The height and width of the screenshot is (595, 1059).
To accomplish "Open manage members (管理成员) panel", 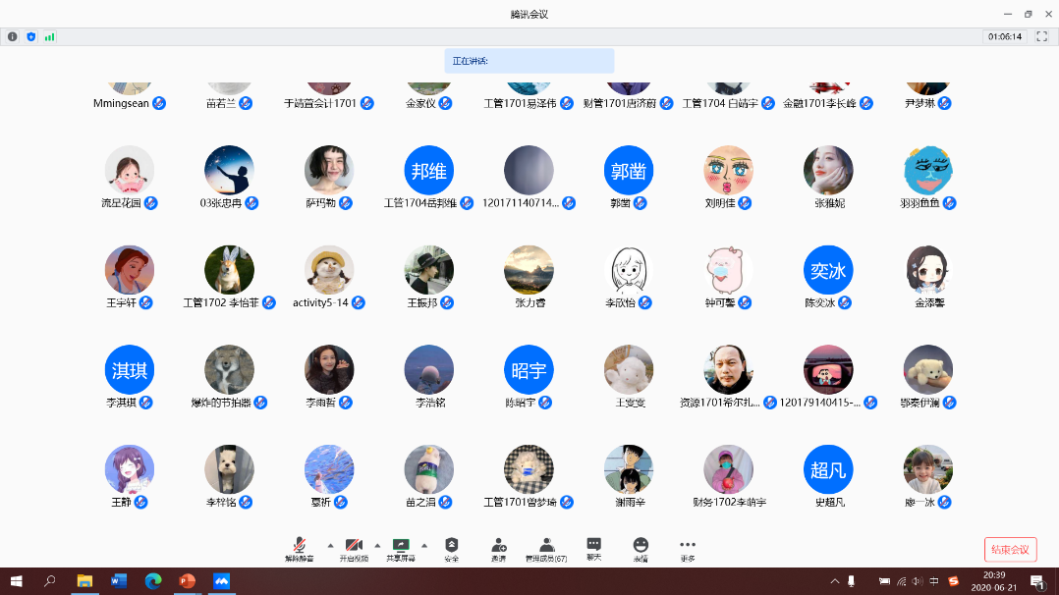I will pyautogui.click(x=546, y=548).
